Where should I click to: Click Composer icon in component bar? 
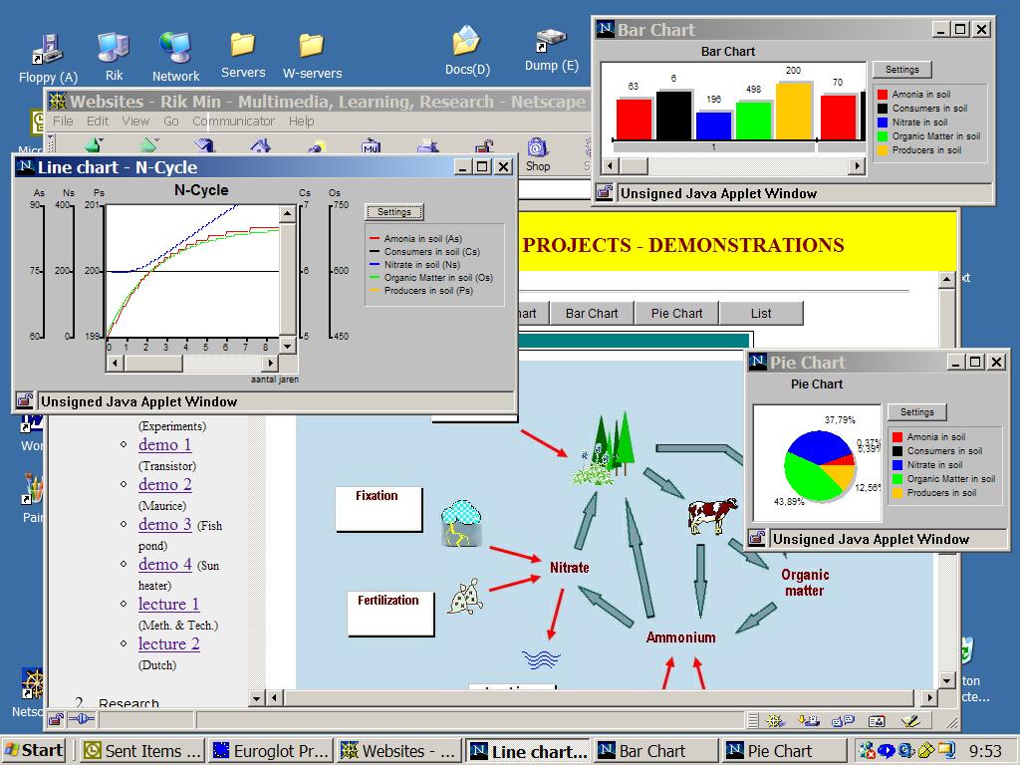click(x=910, y=720)
